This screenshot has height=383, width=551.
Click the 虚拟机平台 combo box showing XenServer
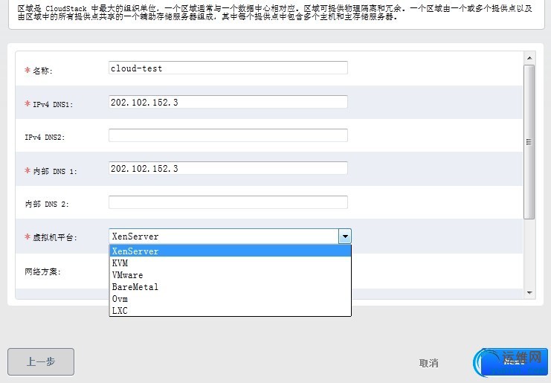tap(231, 236)
